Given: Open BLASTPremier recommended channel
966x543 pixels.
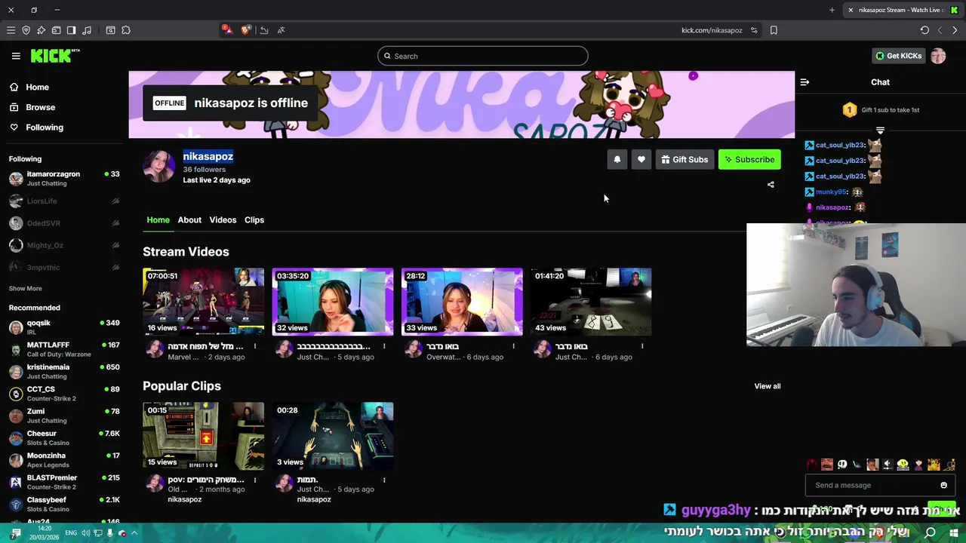Looking at the screenshot, I should point(64,482).
